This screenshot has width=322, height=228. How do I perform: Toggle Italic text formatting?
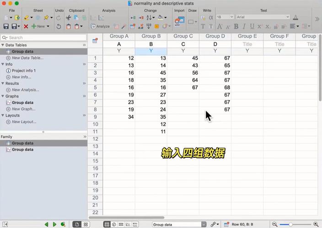coord(244,26)
